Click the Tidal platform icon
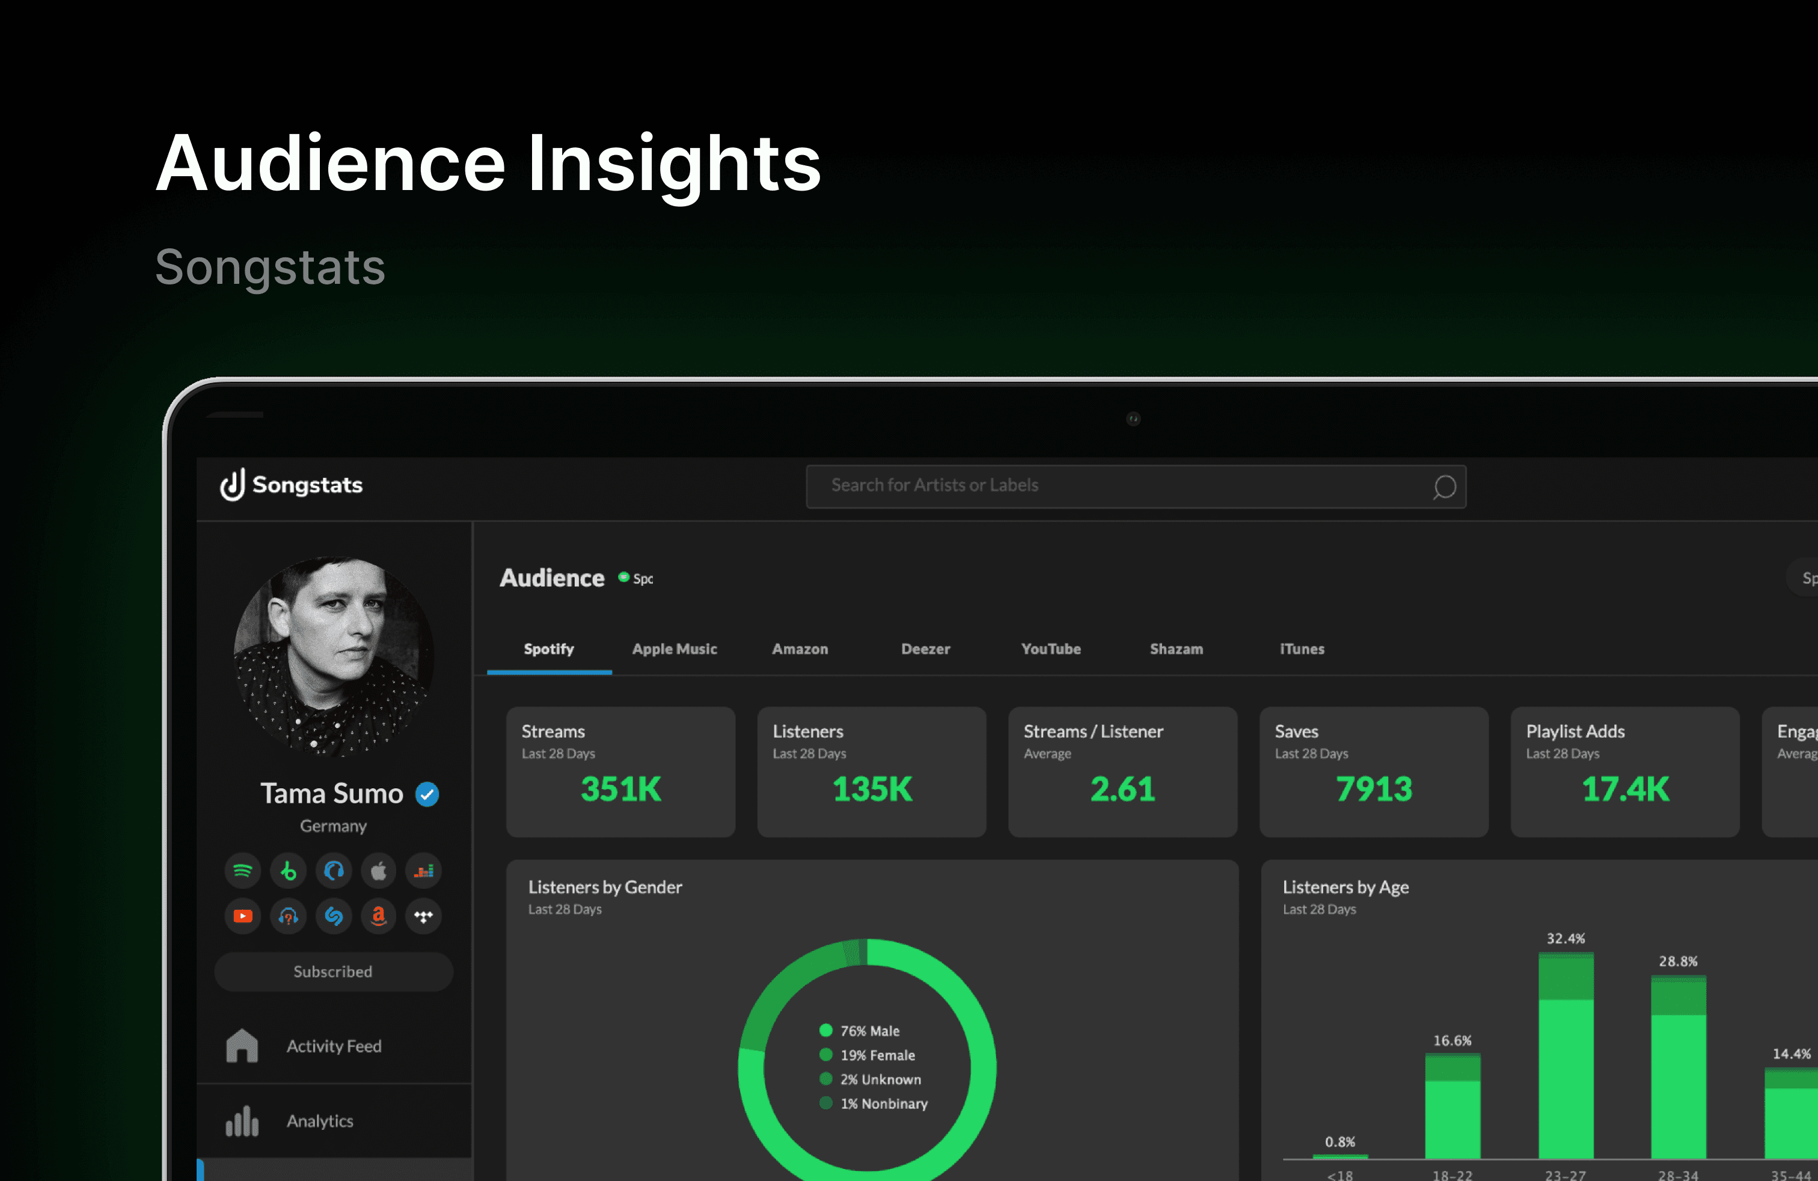 423,916
